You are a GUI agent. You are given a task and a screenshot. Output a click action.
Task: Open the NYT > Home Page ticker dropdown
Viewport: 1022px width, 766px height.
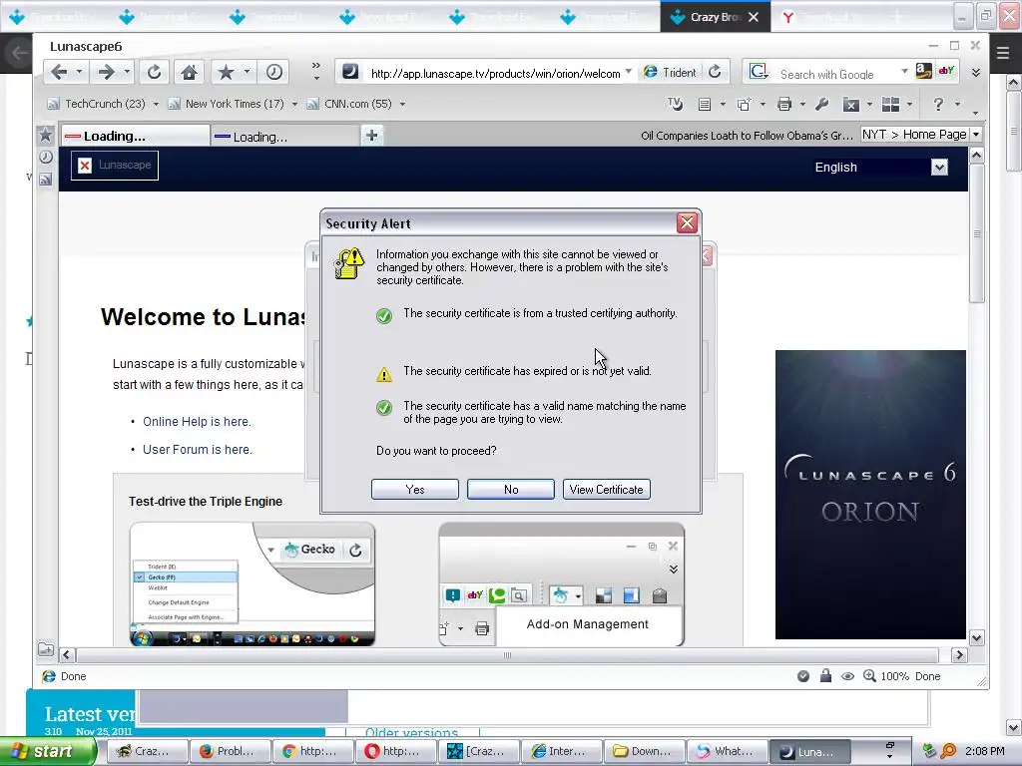(x=976, y=135)
